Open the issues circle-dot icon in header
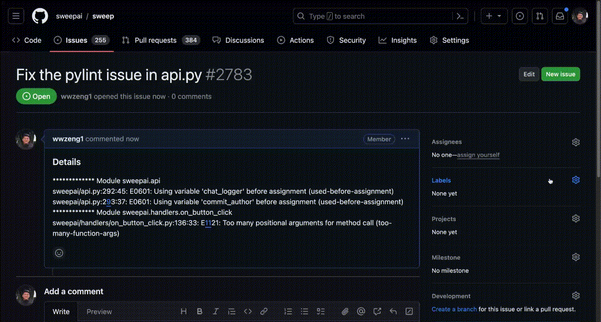Viewport: 601px width, 322px height. [520, 16]
